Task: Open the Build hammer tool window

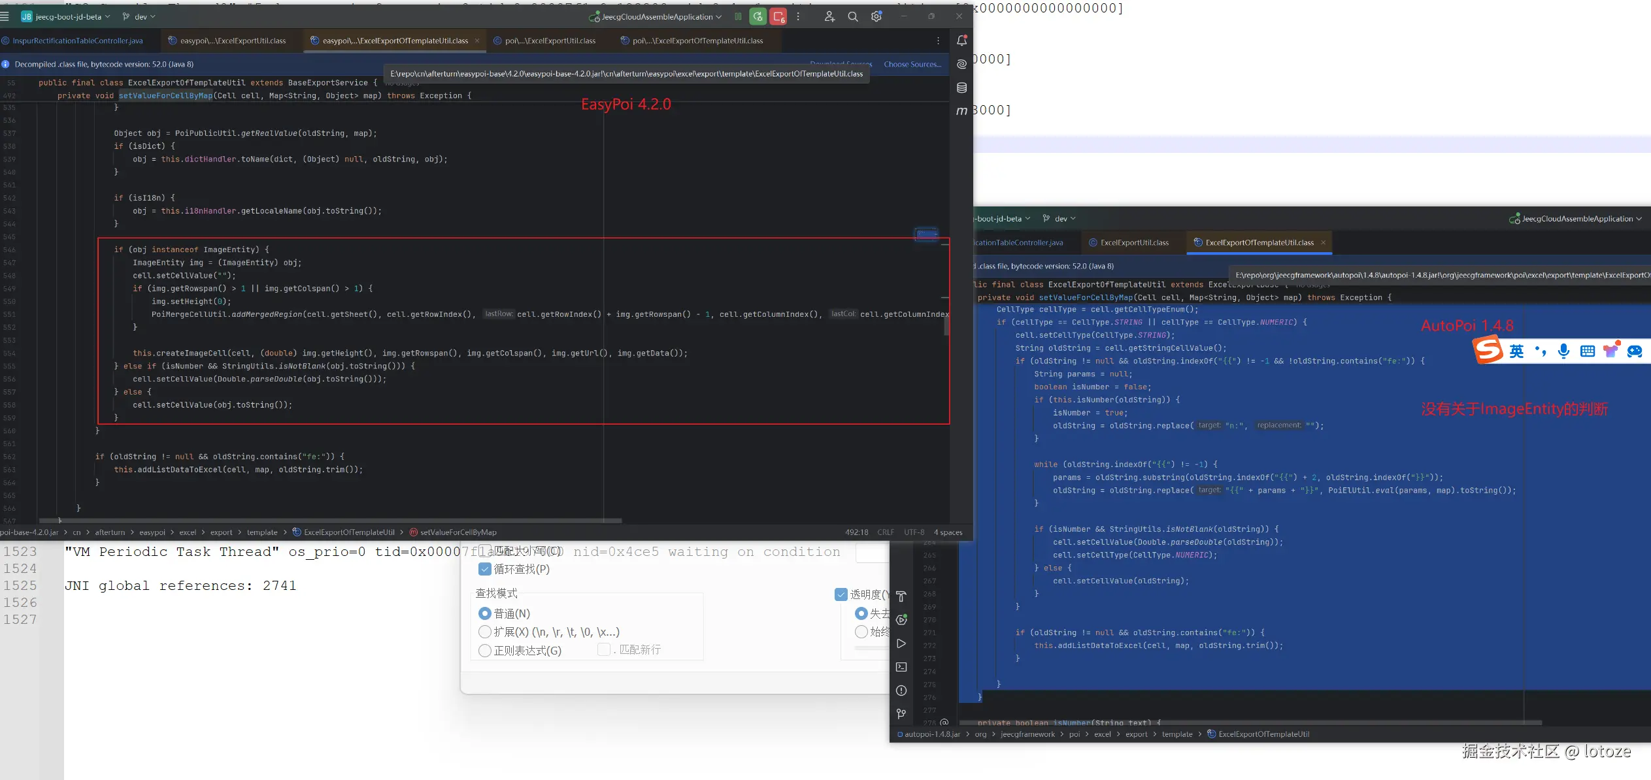Action: click(901, 596)
